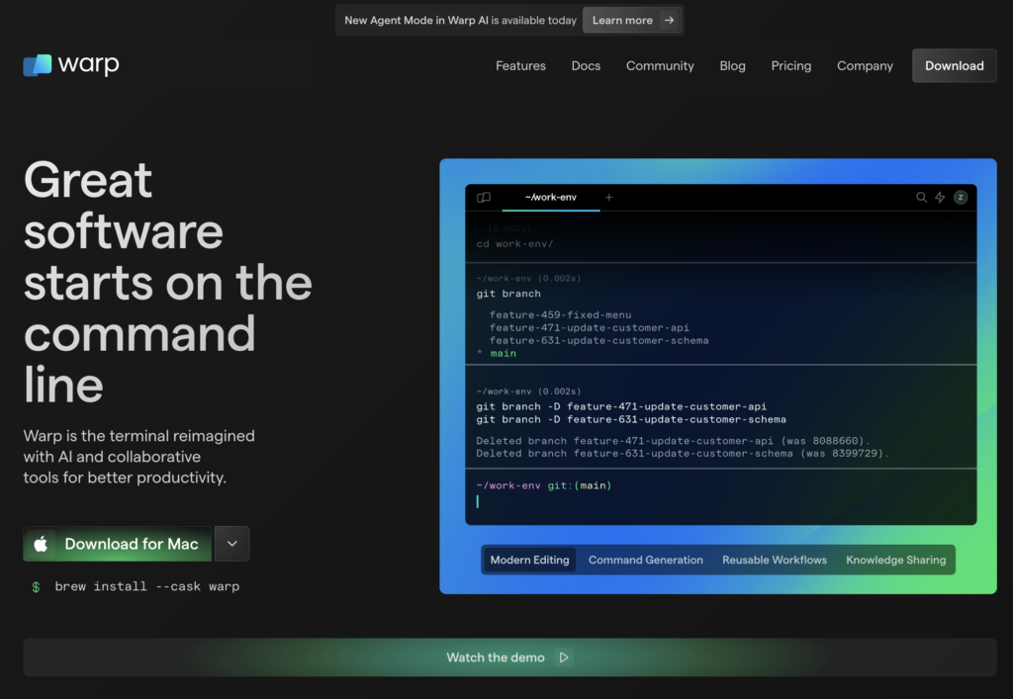Click the brew install command text
The height and width of the screenshot is (699, 1013).
pos(146,586)
